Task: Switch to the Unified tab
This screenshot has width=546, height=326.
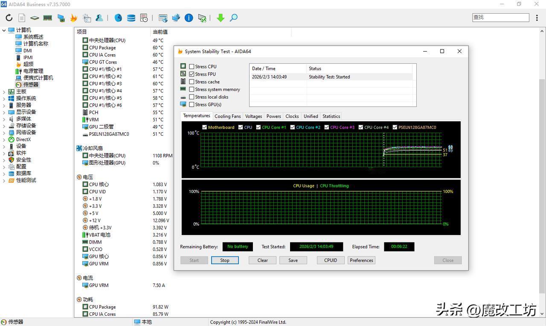Action: click(x=311, y=116)
